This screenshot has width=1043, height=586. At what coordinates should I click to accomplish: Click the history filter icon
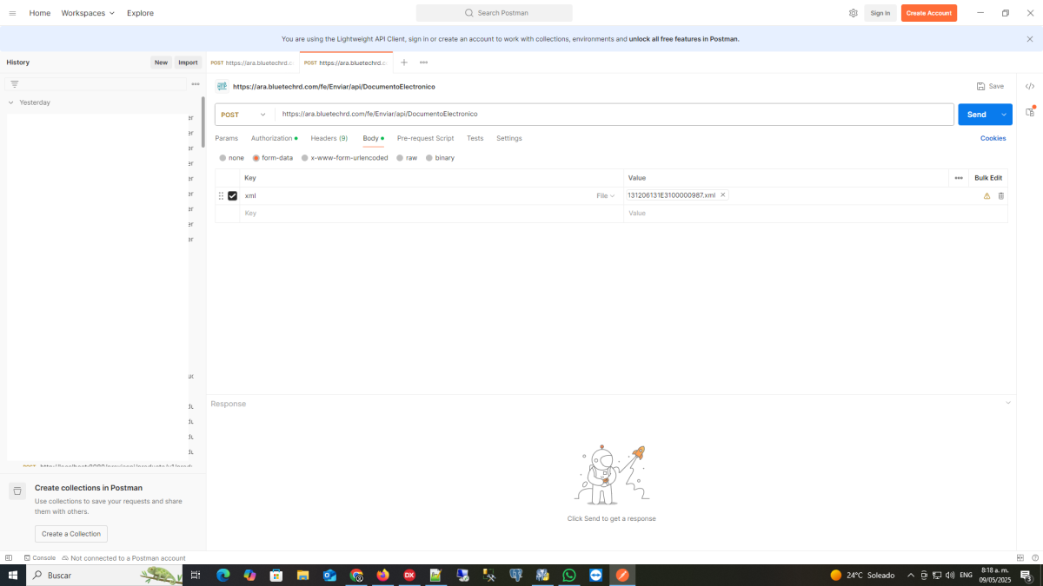point(15,84)
